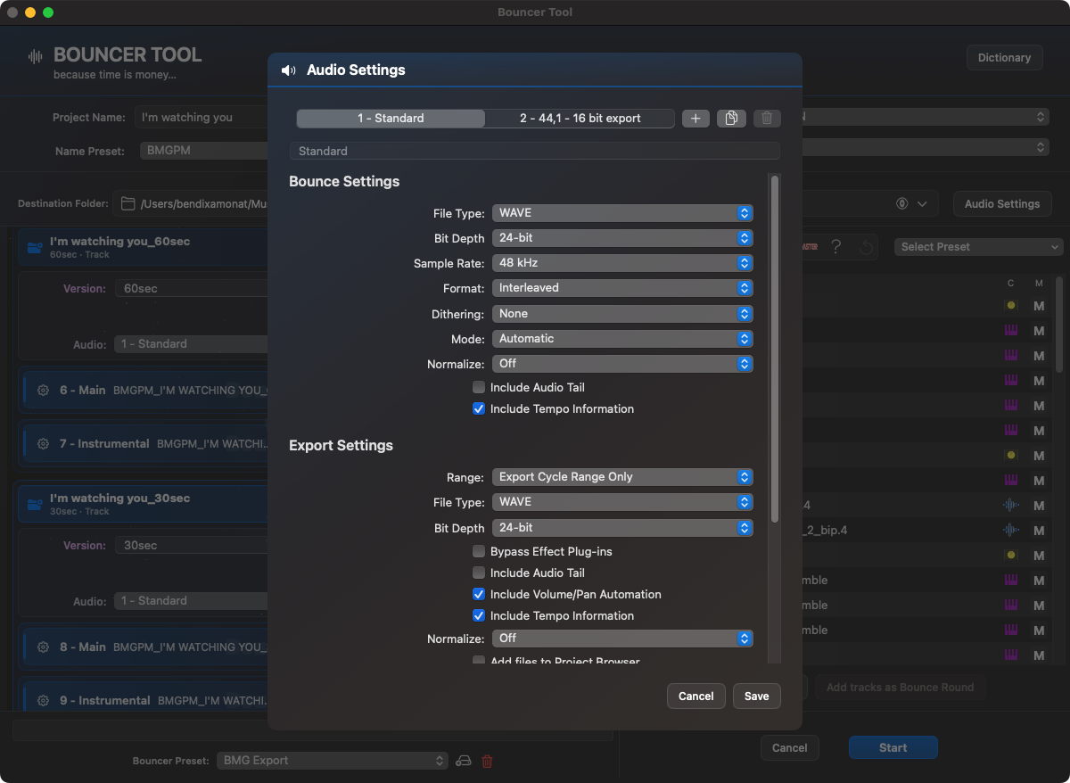Click the trash icon beside preset tabs
The height and width of the screenshot is (783, 1070).
pos(767,118)
